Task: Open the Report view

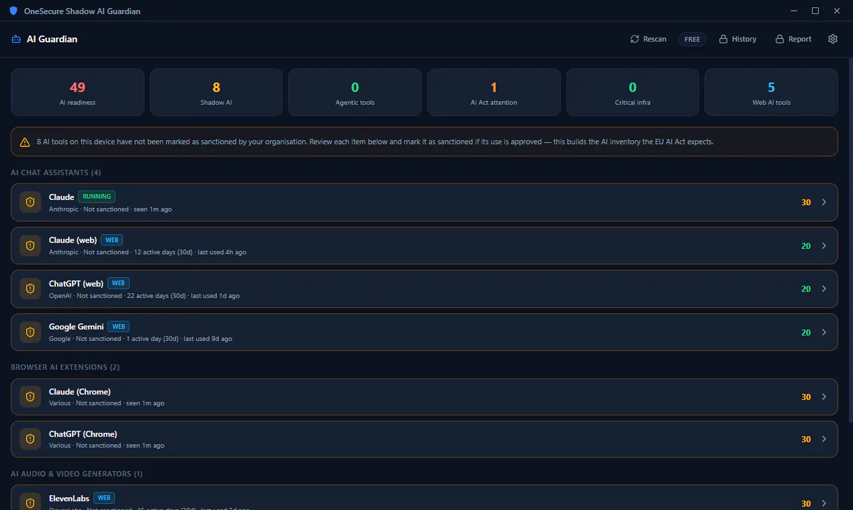Action: tap(793, 39)
